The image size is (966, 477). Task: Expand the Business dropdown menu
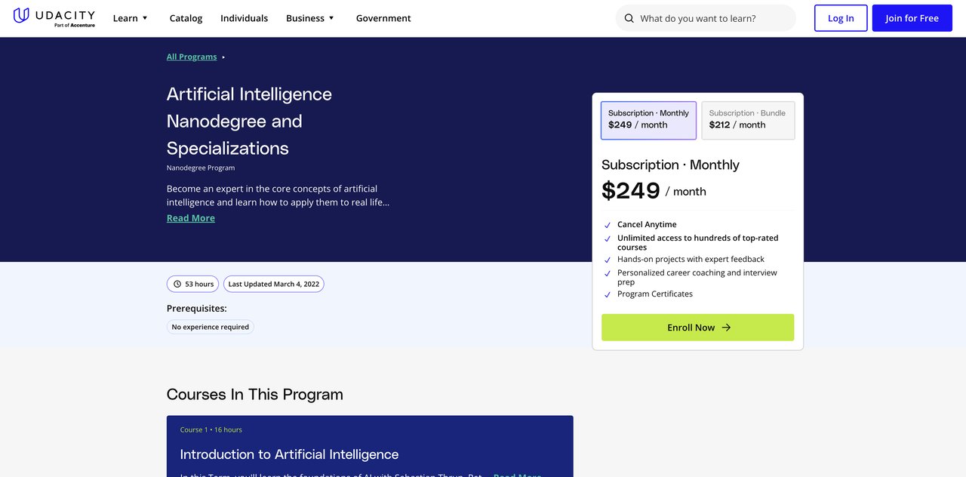coord(309,18)
